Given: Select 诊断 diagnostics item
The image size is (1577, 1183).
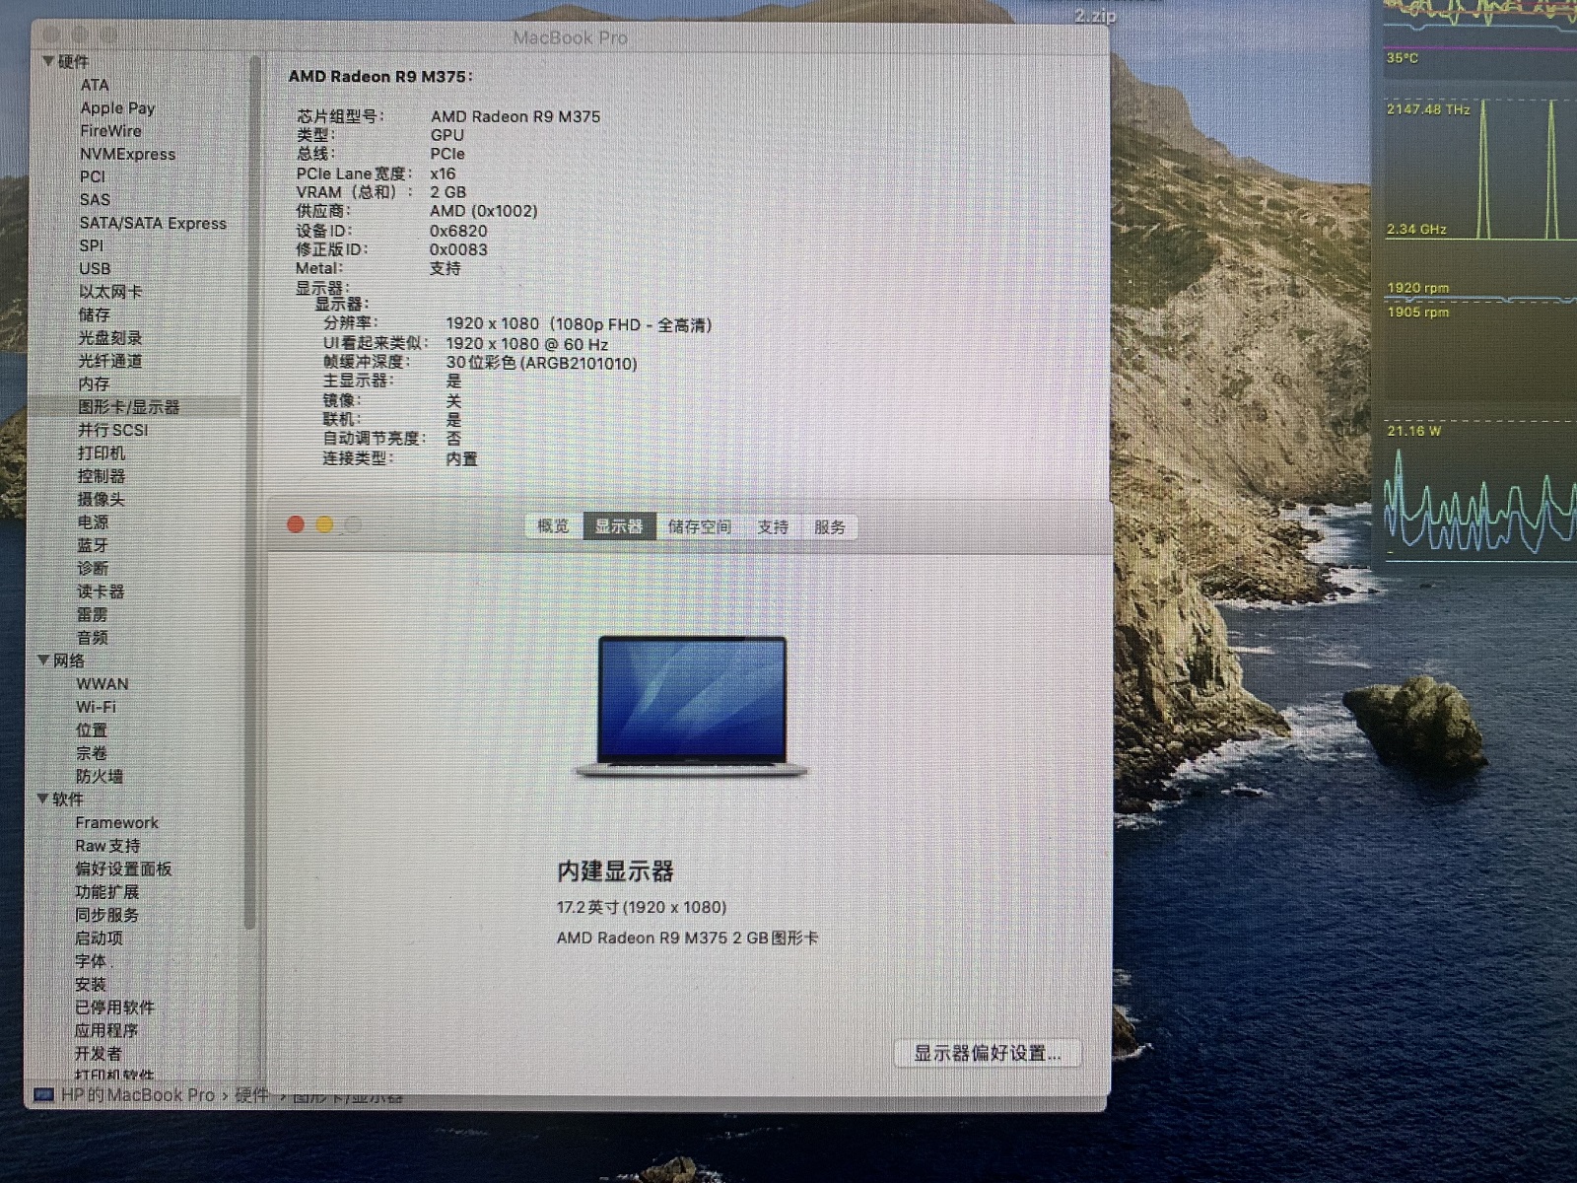Looking at the screenshot, I should tap(93, 568).
